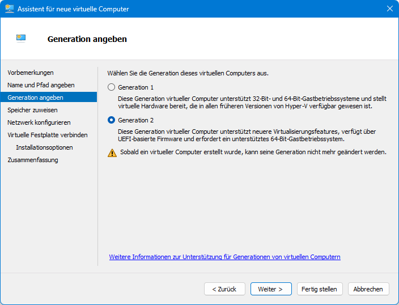This screenshot has width=399, height=305.
Task: Select the Generation 1 radio button
Action: (112, 87)
